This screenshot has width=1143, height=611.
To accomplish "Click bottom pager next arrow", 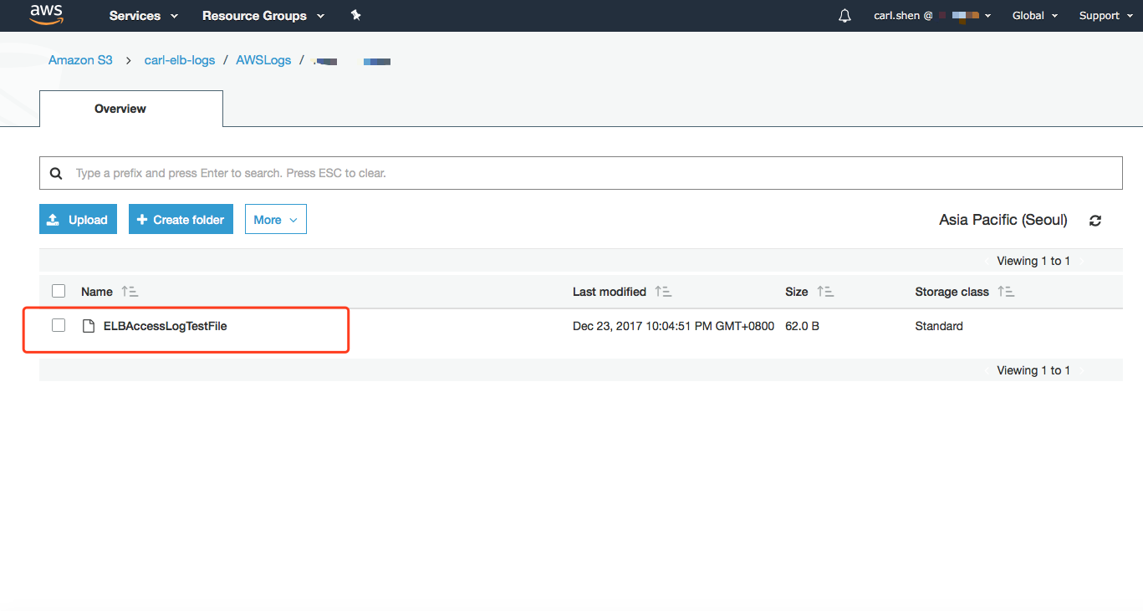I will click(x=1081, y=371).
